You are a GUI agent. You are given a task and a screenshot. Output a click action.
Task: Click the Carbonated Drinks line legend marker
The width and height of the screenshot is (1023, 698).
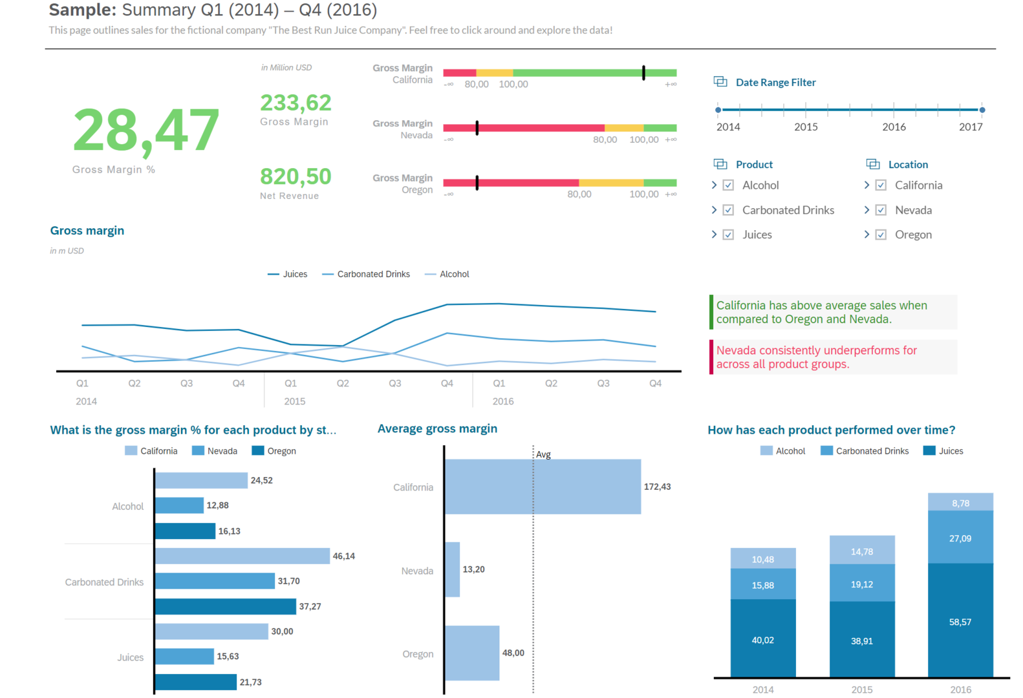coord(328,275)
